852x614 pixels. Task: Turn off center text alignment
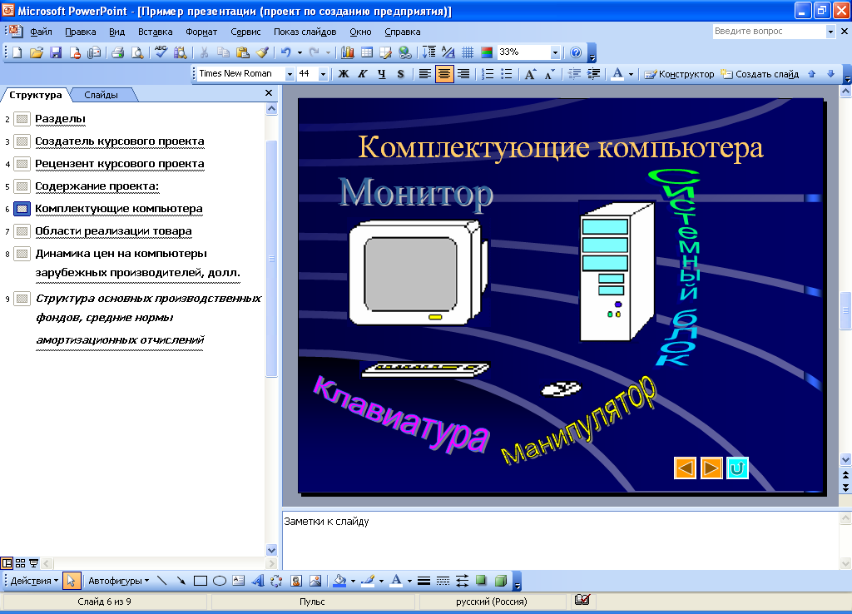444,74
